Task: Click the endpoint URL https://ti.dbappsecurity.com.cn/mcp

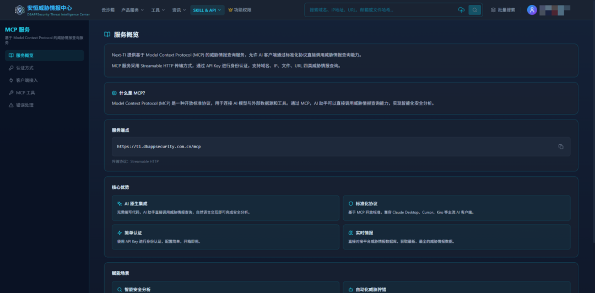Action: 159,146
